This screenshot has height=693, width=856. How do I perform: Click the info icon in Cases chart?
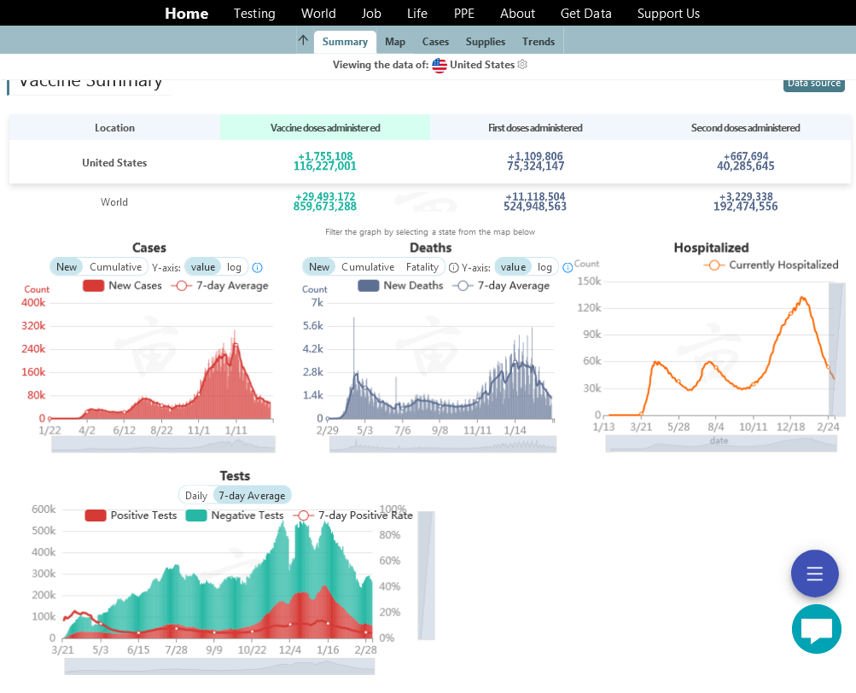[x=257, y=267]
